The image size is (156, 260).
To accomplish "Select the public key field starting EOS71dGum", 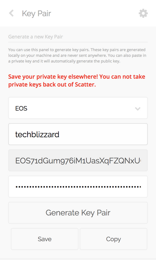I will pyautogui.click(x=78, y=160).
